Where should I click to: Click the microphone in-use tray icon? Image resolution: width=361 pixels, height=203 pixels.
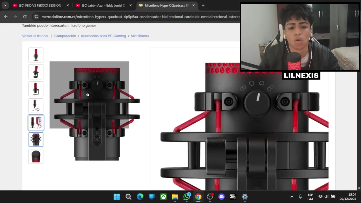click(x=300, y=197)
